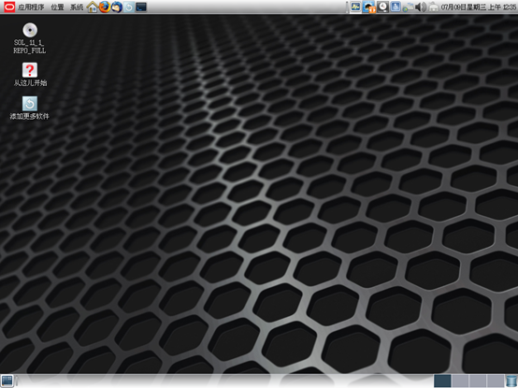Viewport: 518px width, 388px height.
Task: Click the Time Slider clock tray icon
Action: click(x=382, y=7)
